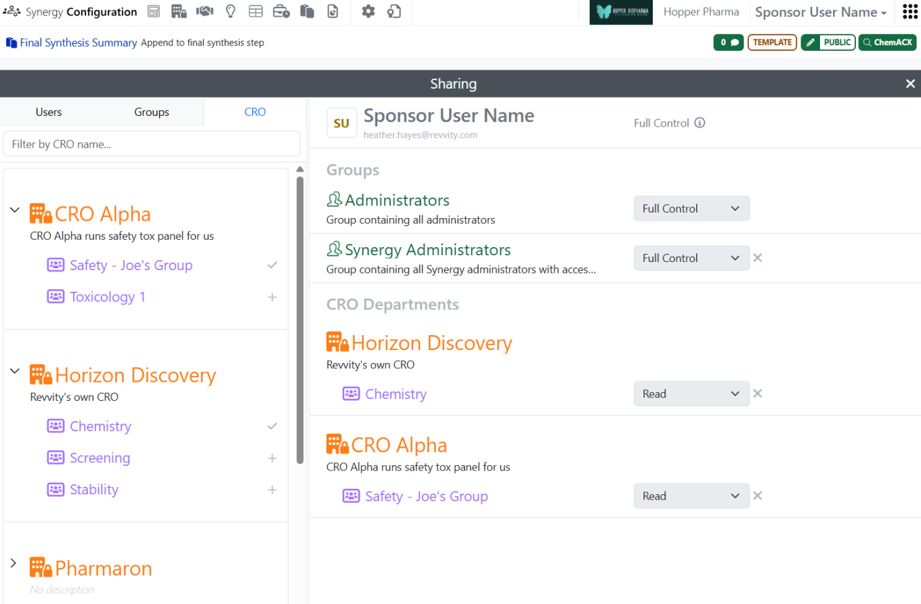The height and width of the screenshot is (604, 921).
Task: Select the CRO tab
Action: pyautogui.click(x=255, y=112)
